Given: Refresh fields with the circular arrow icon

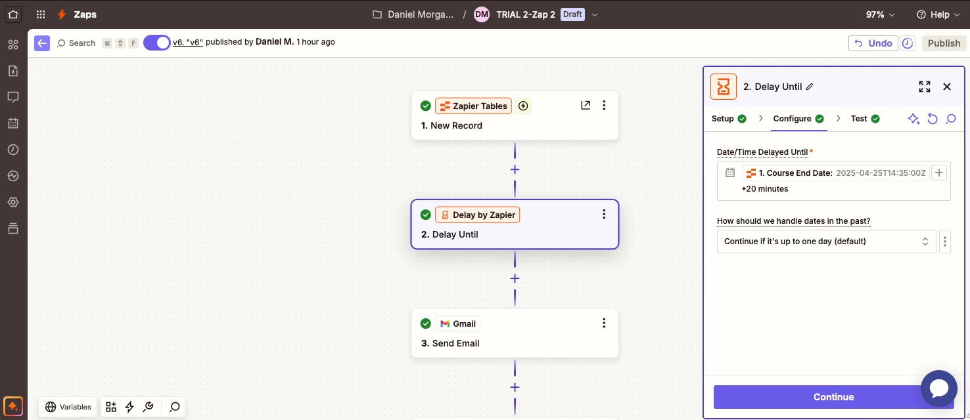Looking at the screenshot, I should click(932, 119).
